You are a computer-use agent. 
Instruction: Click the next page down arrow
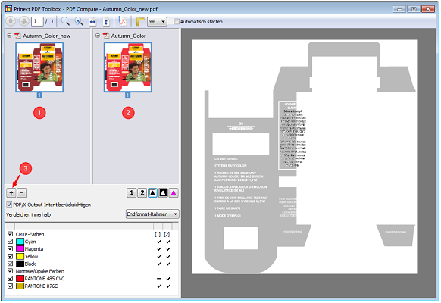[x=24, y=21]
